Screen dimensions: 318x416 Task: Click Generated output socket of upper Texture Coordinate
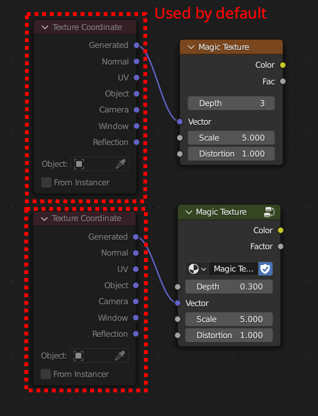tap(136, 45)
